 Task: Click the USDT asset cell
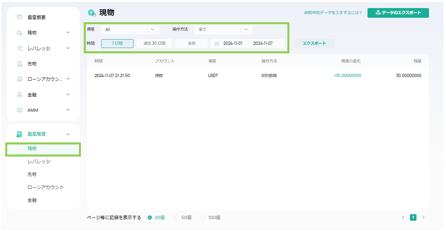[213, 76]
